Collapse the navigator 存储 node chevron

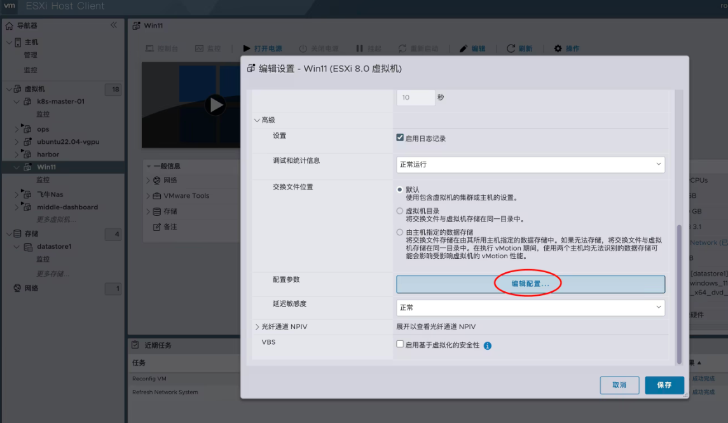pyautogui.click(x=9, y=234)
